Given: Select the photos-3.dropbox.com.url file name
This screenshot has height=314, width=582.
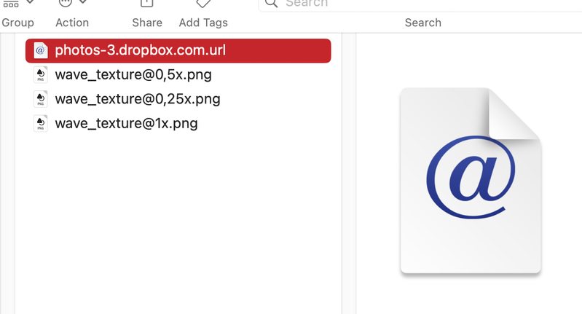Looking at the screenshot, I should click(140, 50).
